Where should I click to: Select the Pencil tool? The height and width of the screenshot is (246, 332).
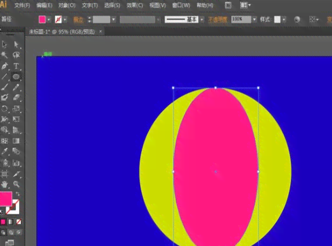pos(16,87)
